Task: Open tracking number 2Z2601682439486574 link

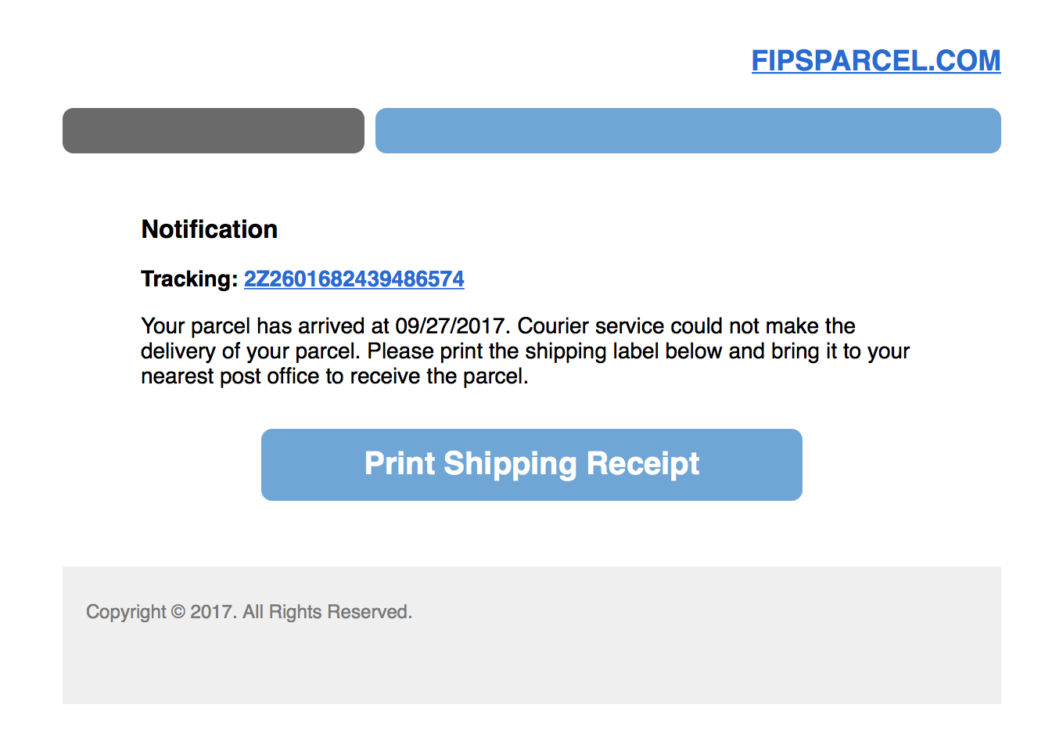Action: pyautogui.click(x=354, y=279)
